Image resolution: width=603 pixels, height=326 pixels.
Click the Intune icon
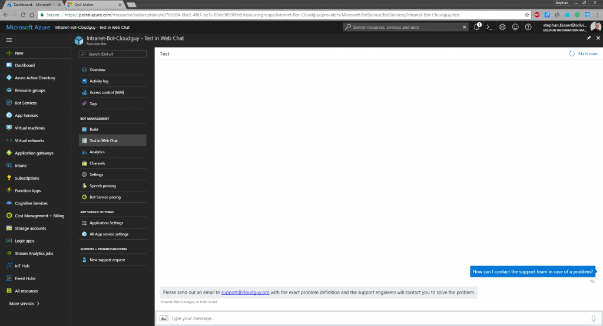[x=9, y=165]
